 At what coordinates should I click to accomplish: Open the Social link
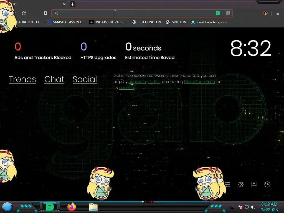click(x=85, y=79)
